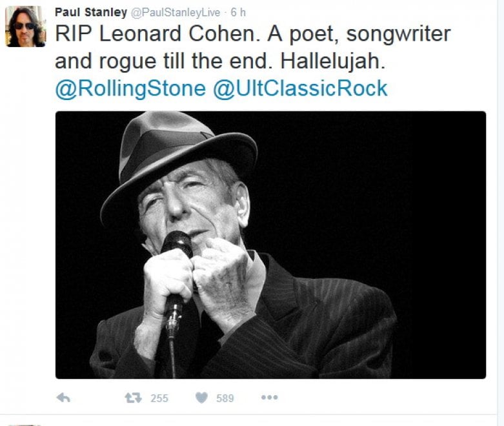Like the tweet with heart icon
The image size is (504, 426).
pos(201,398)
